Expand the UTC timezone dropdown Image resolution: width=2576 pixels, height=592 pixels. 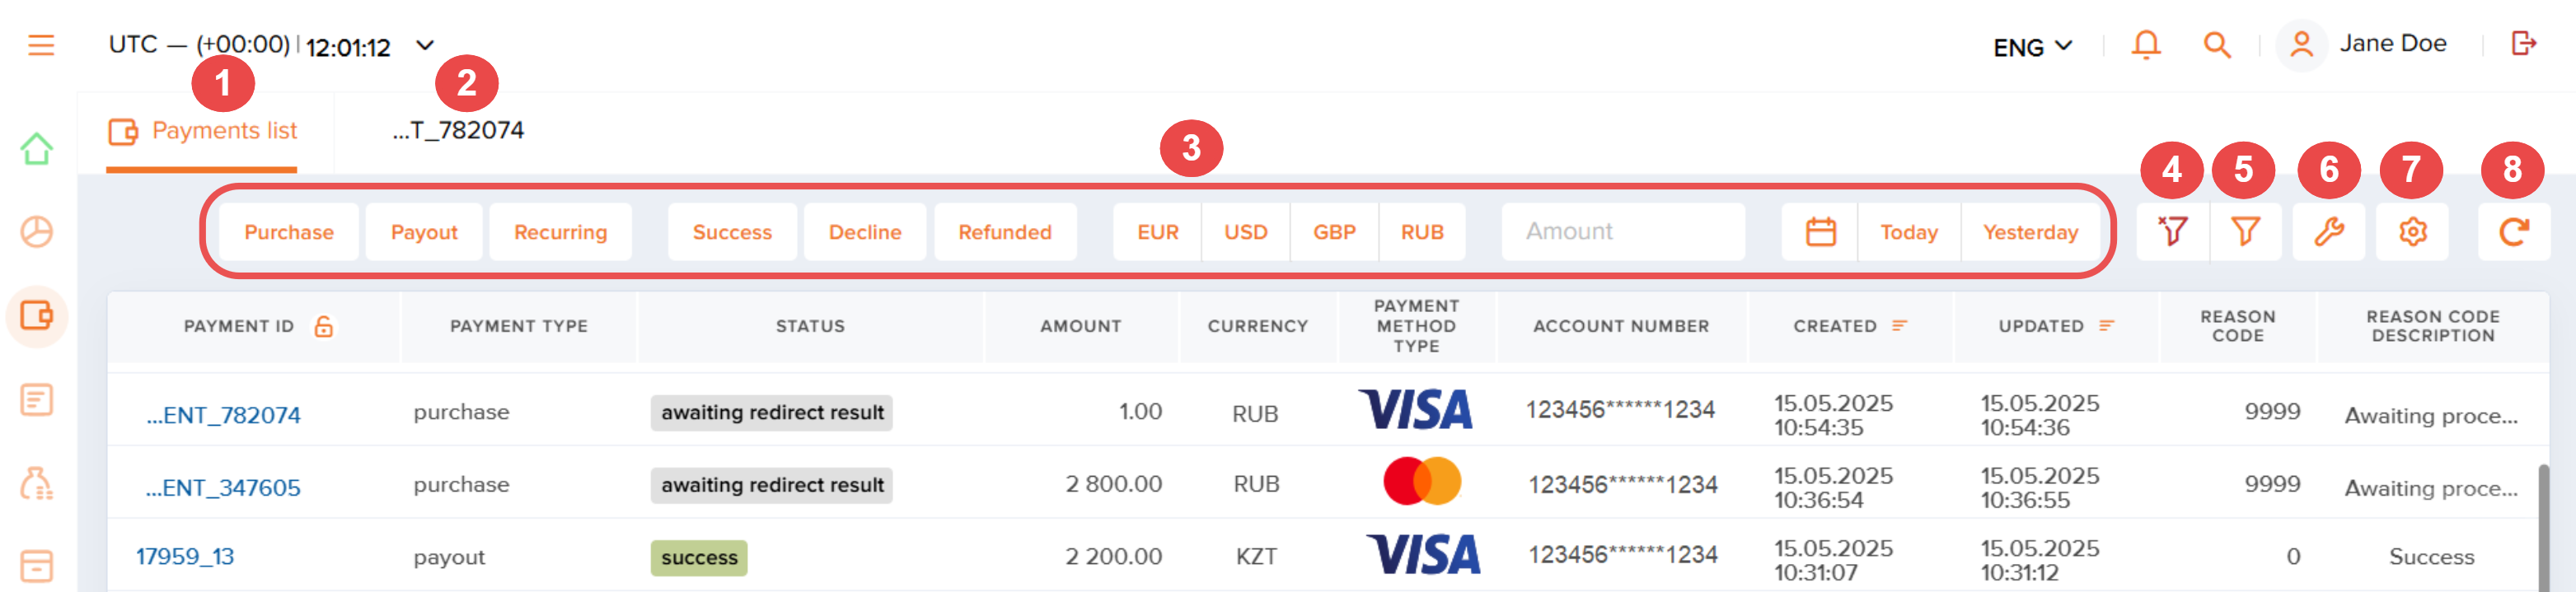tap(425, 45)
